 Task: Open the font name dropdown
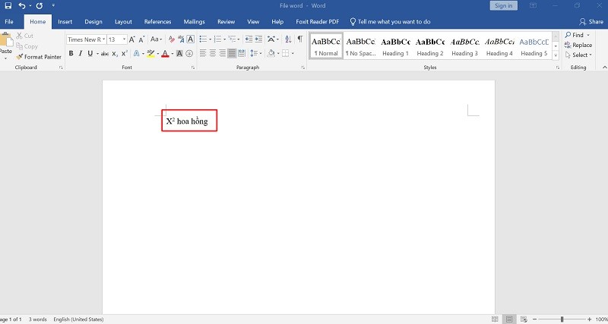tap(104, 39)
